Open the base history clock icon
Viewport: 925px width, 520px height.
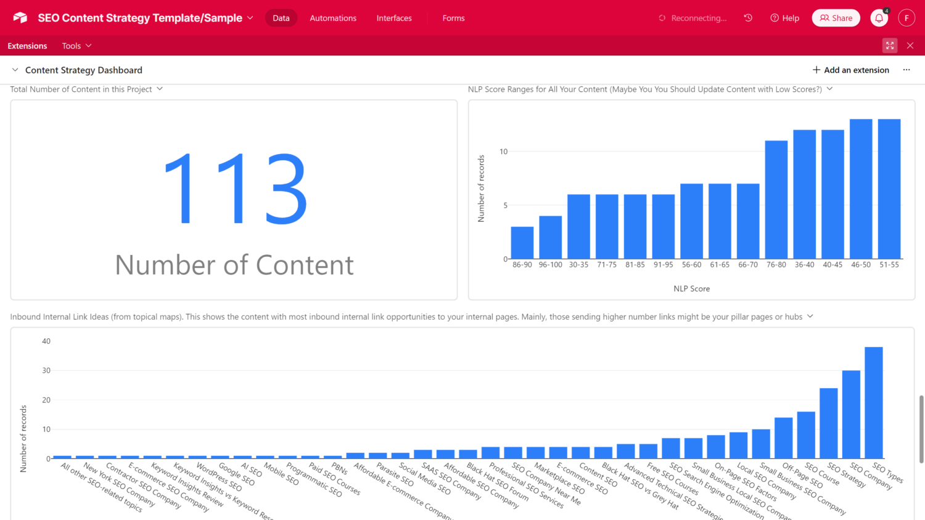pos(748,18)
